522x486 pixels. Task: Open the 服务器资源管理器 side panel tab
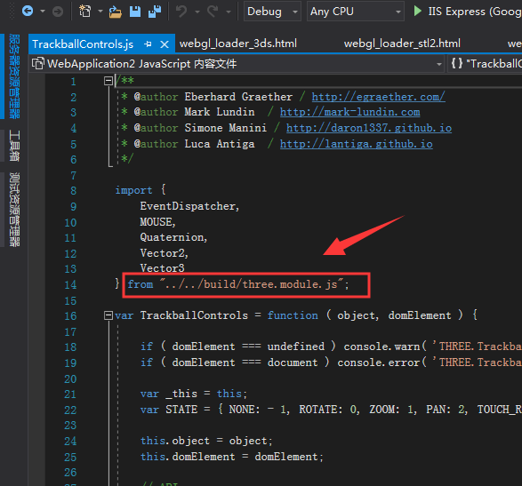point(14,76)
